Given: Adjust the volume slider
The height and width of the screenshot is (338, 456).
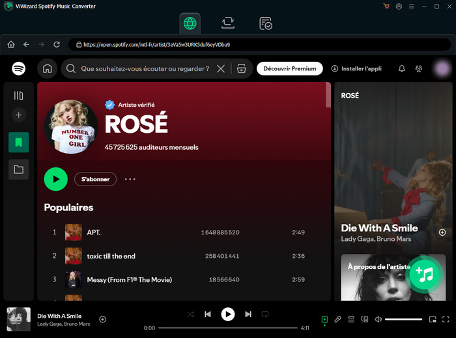Looking at the screenshot, I should point(403,319).
